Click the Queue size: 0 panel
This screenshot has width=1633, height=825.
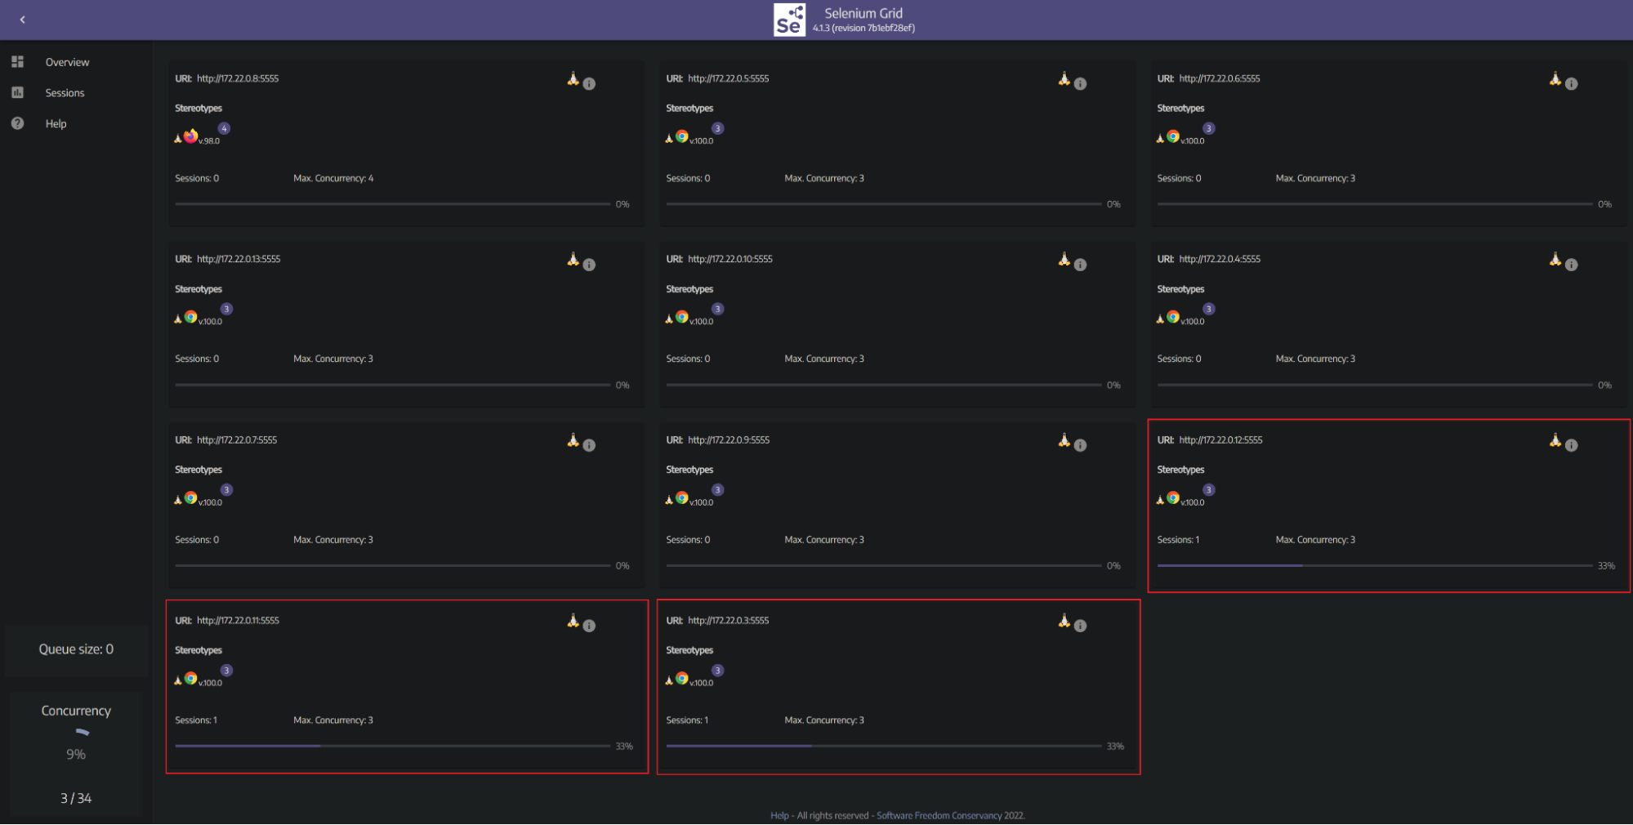[76, 650]
